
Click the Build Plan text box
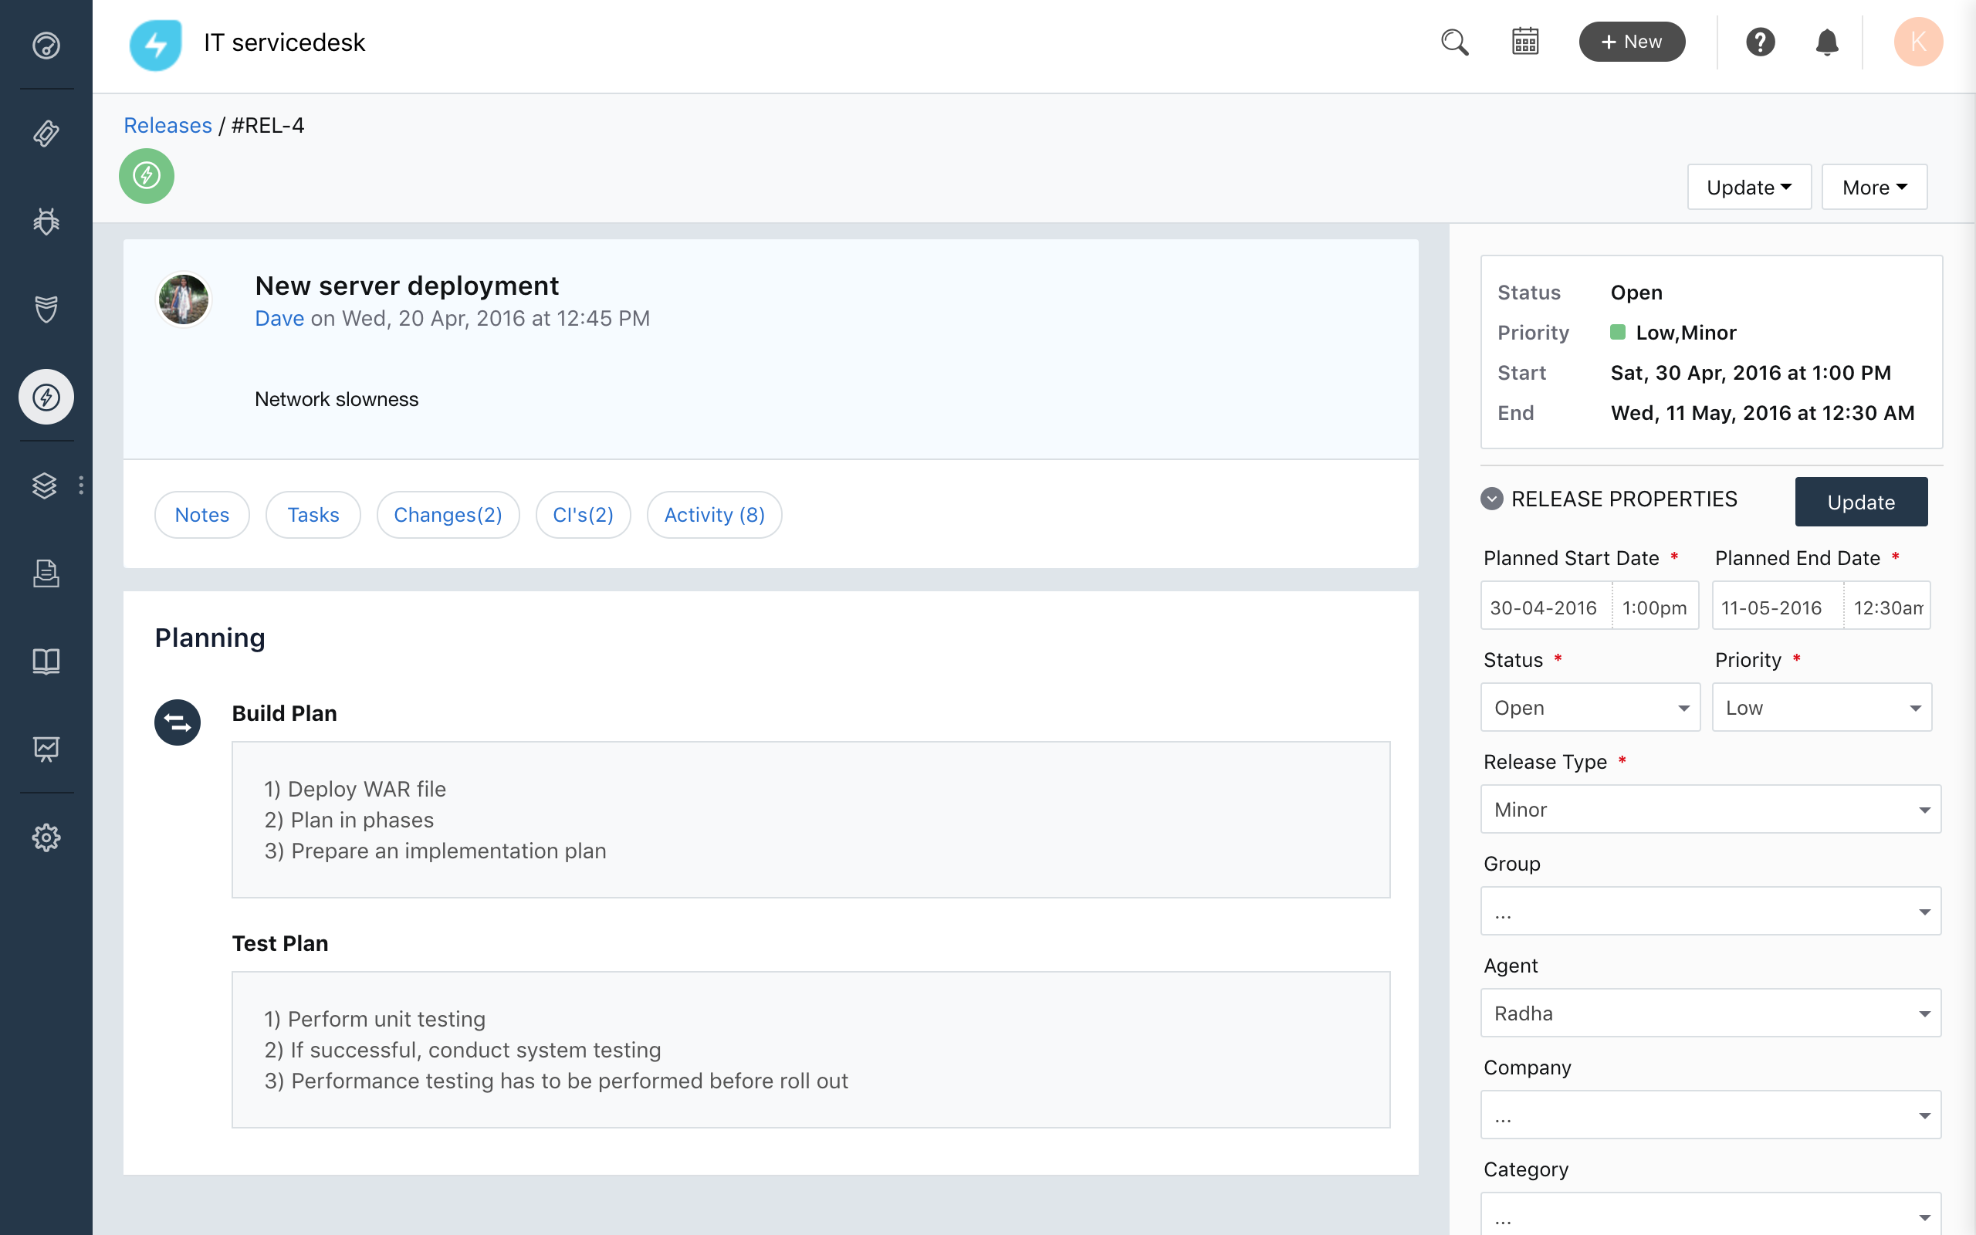click(x=810, y=819)
